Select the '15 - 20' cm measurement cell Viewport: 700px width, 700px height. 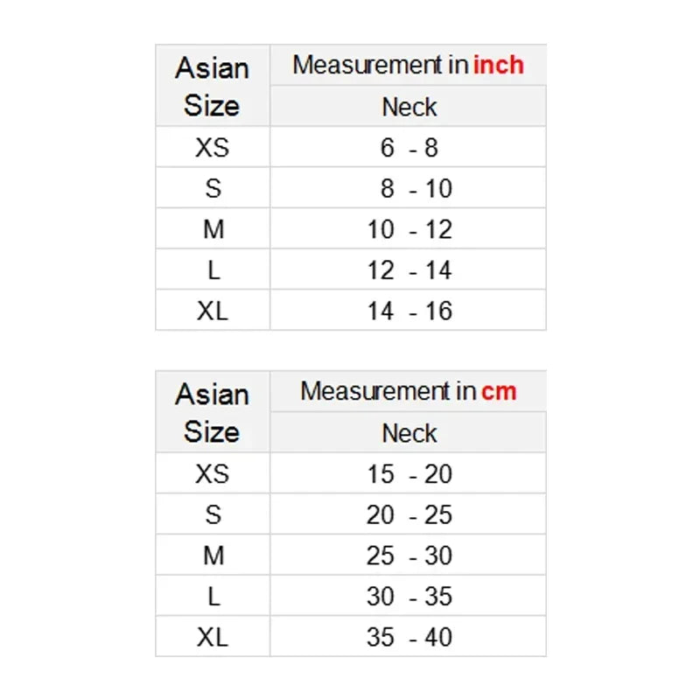click(409, 473)
